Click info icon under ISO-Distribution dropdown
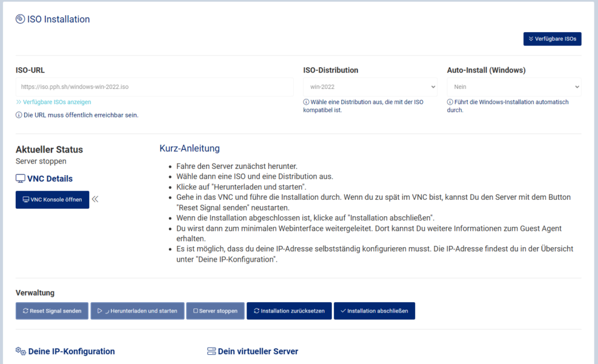 pos(306,102)
